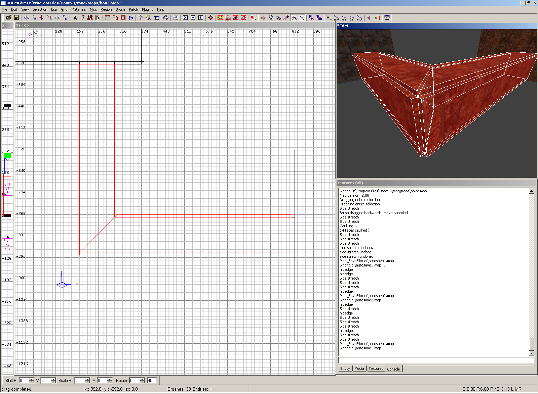Increase the Shift H value with up arrow
This screenshot has width=538, height=394.
point(32,379)
